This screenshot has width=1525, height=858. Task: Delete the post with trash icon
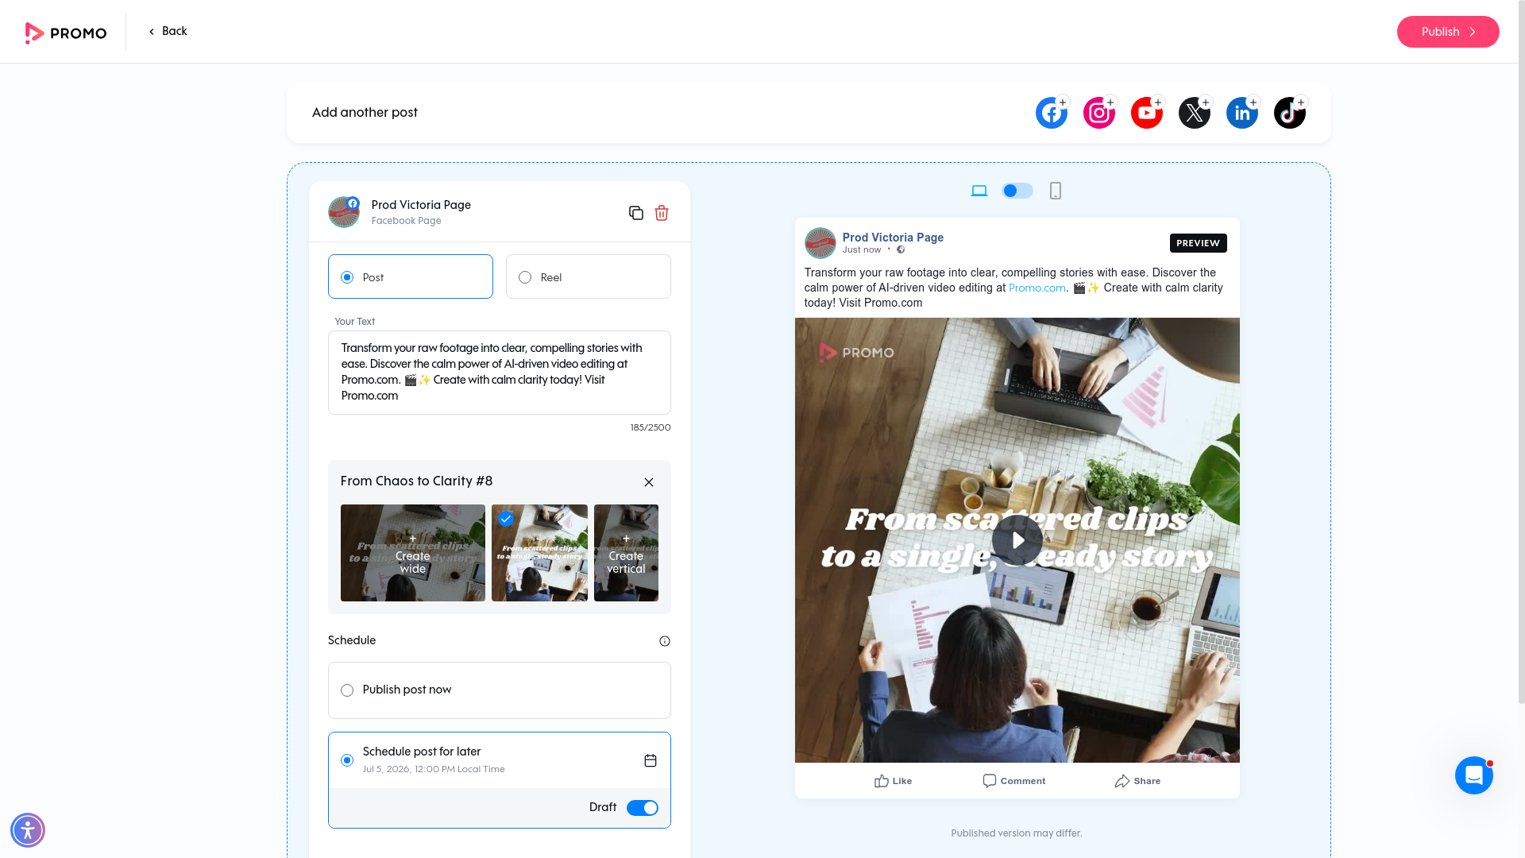coord(662,213)
